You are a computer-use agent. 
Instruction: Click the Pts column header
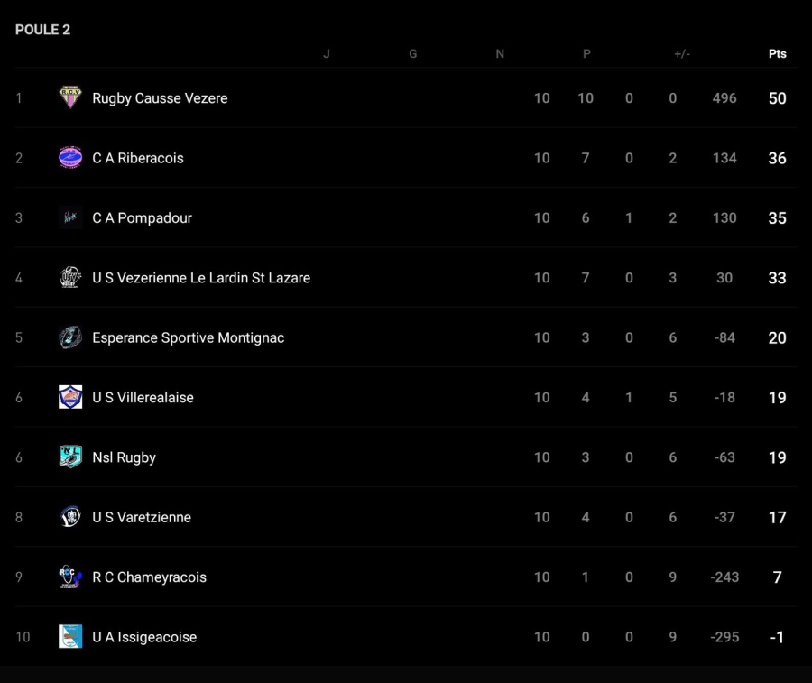pos(777,54)
